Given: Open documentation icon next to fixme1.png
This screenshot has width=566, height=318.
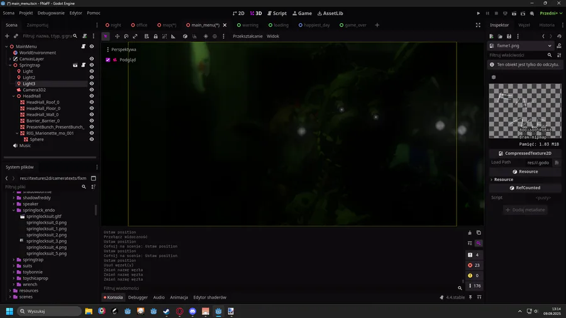Looking at the screenshot, I should [x=559, y=46].
